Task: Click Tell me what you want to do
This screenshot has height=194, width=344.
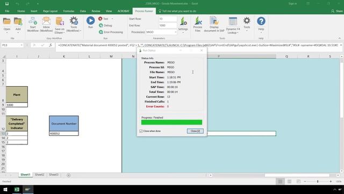Action: [x=177, y=11]
